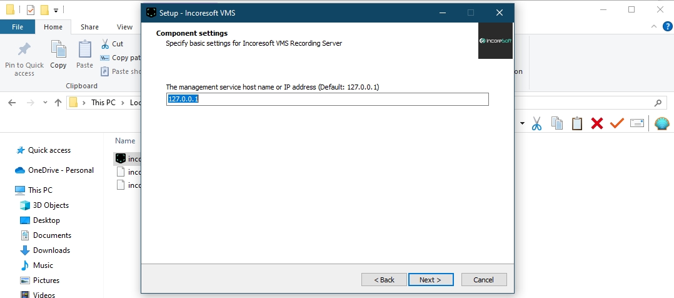Open Videos in navigation pane
The image size is (674, 298).
click(38, 294)
